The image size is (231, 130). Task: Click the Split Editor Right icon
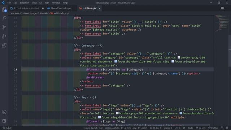(x=222, y=8)
